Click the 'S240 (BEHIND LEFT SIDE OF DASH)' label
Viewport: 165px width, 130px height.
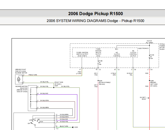[154, 83]
